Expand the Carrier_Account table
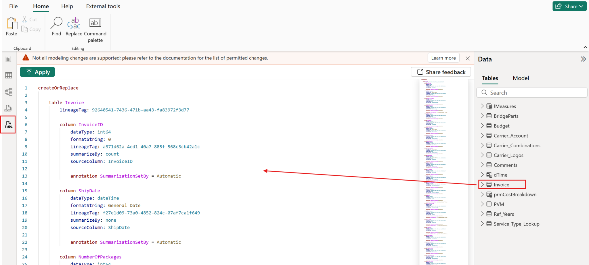 click(482, 136)
